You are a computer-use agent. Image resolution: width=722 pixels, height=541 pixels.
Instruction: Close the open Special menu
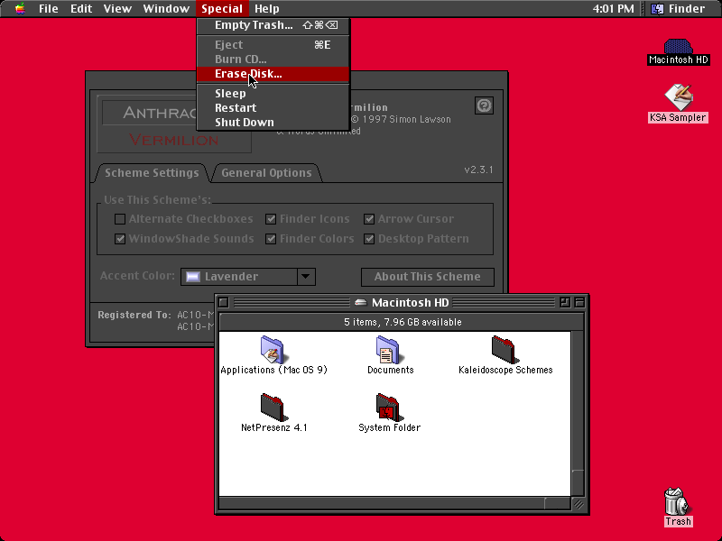click(222, 9)
